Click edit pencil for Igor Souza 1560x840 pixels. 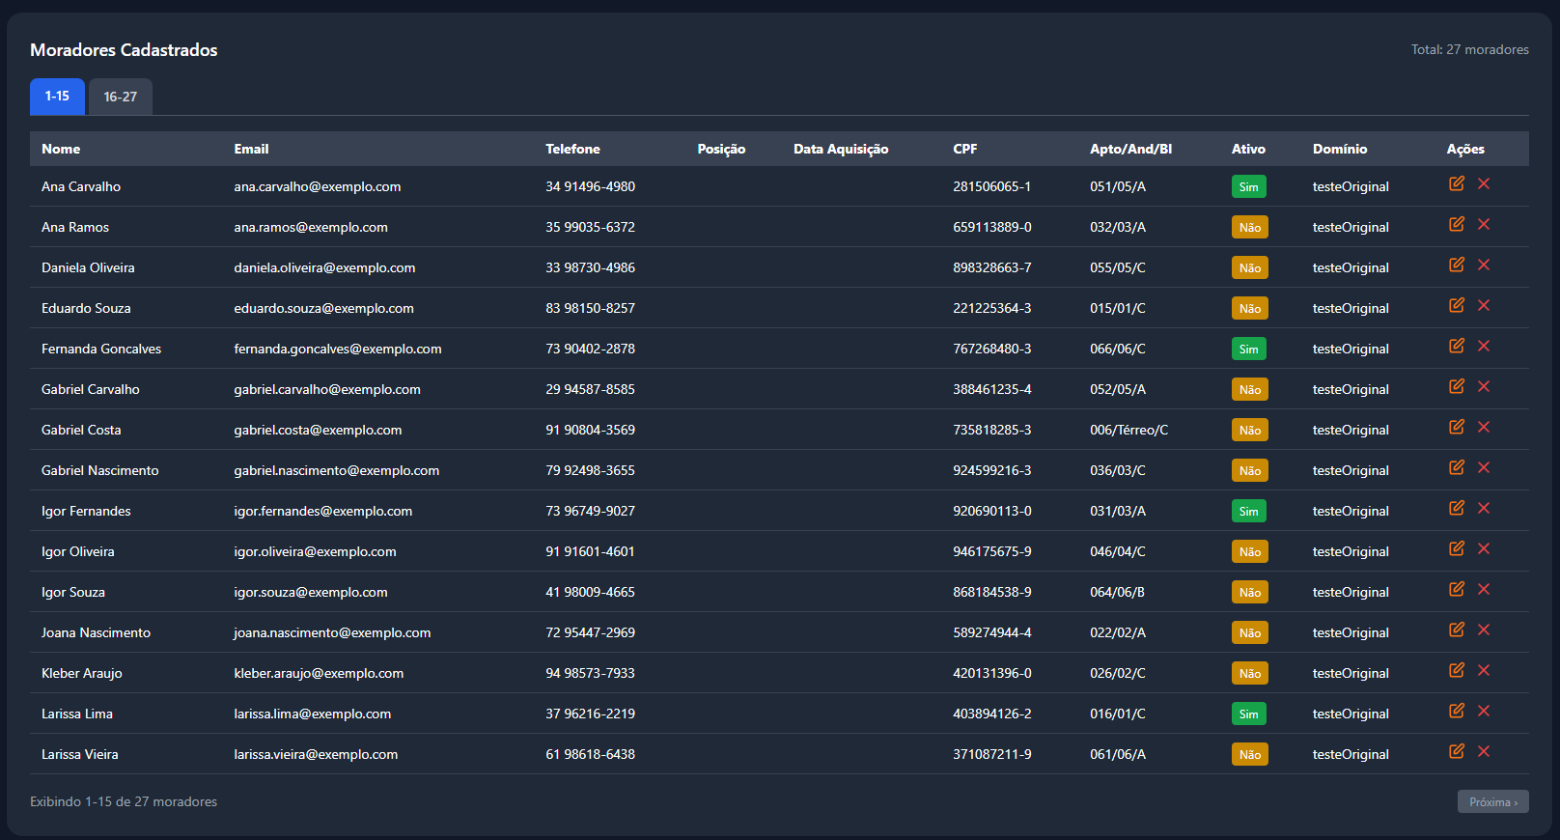click(x=1456, y=589)
